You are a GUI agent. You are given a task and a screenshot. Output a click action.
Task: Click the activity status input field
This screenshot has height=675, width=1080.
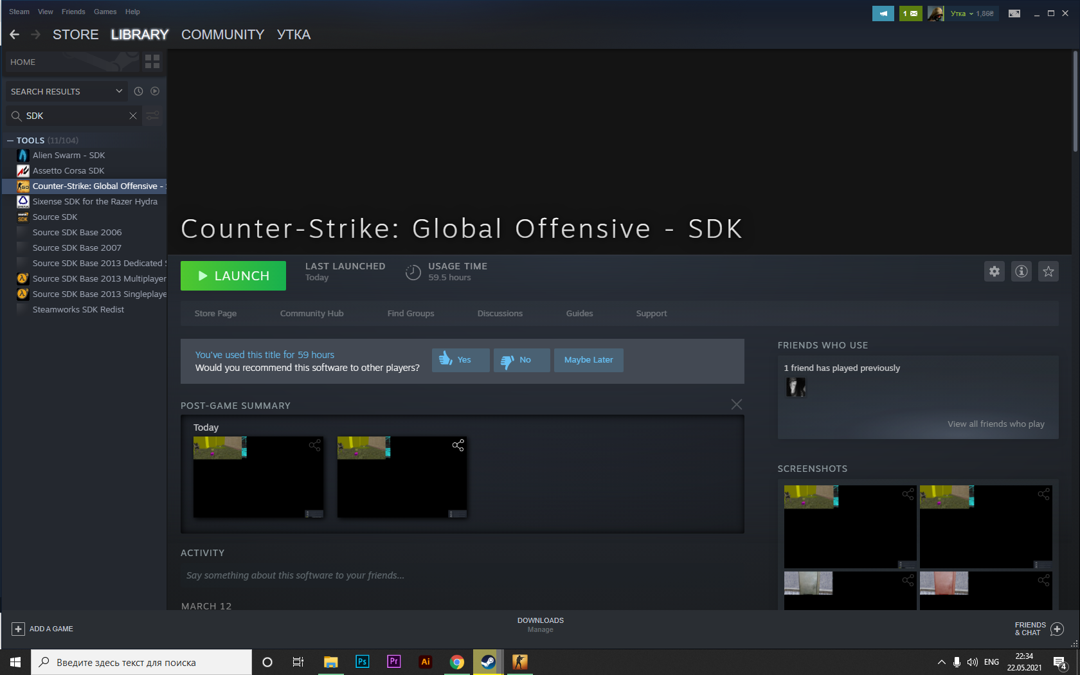coord(462,575)
